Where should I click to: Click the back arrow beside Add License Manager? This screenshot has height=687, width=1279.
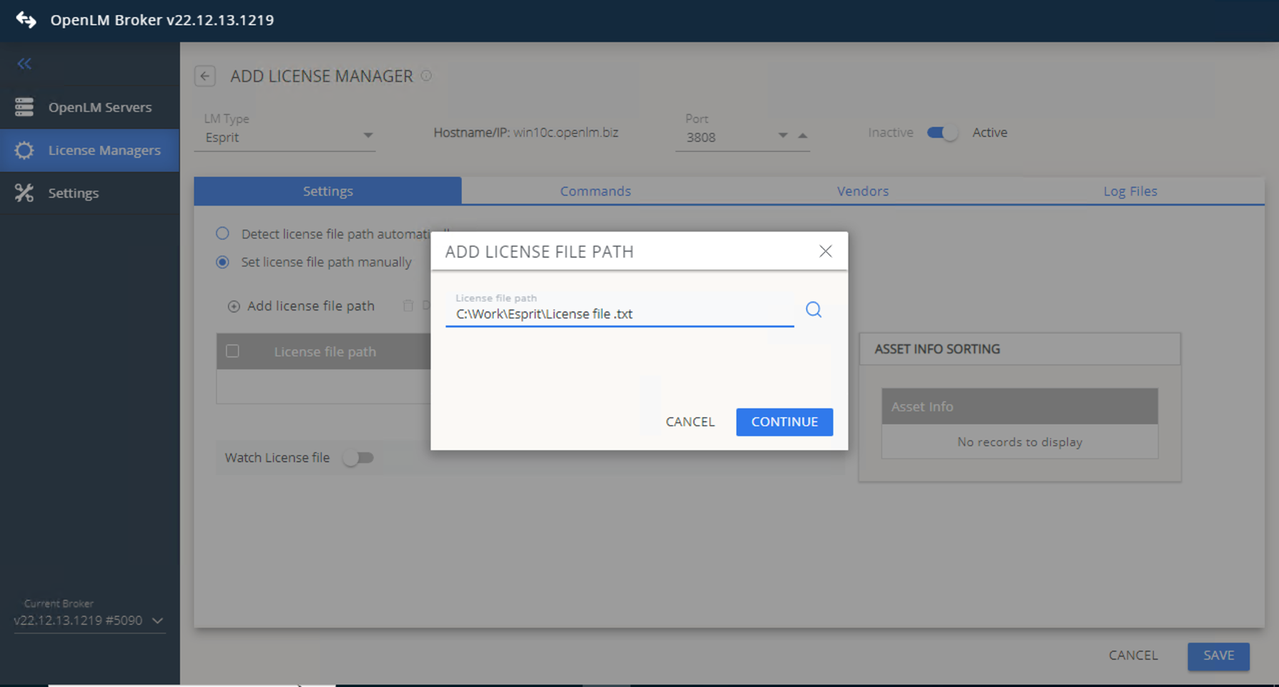[205, 76]
